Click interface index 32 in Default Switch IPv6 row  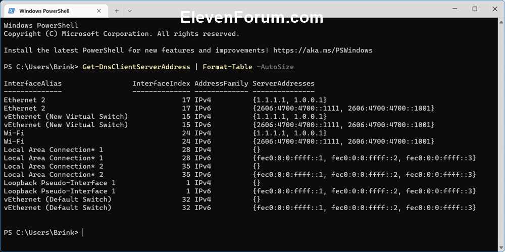tap(186, 208)
